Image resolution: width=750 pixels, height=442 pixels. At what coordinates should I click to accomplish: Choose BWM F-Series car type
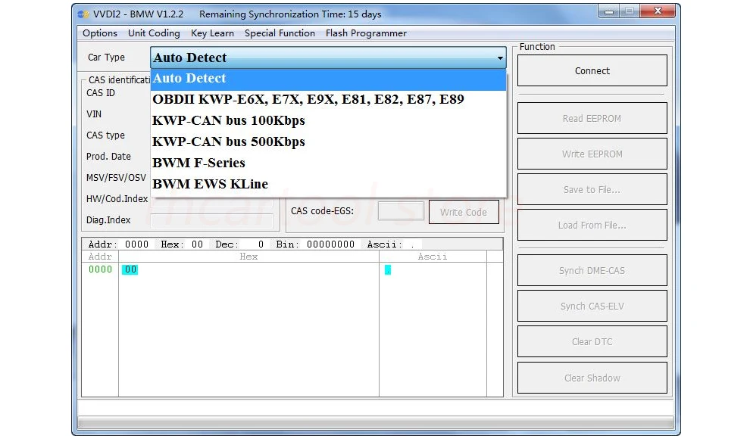[x=328, y=163]
